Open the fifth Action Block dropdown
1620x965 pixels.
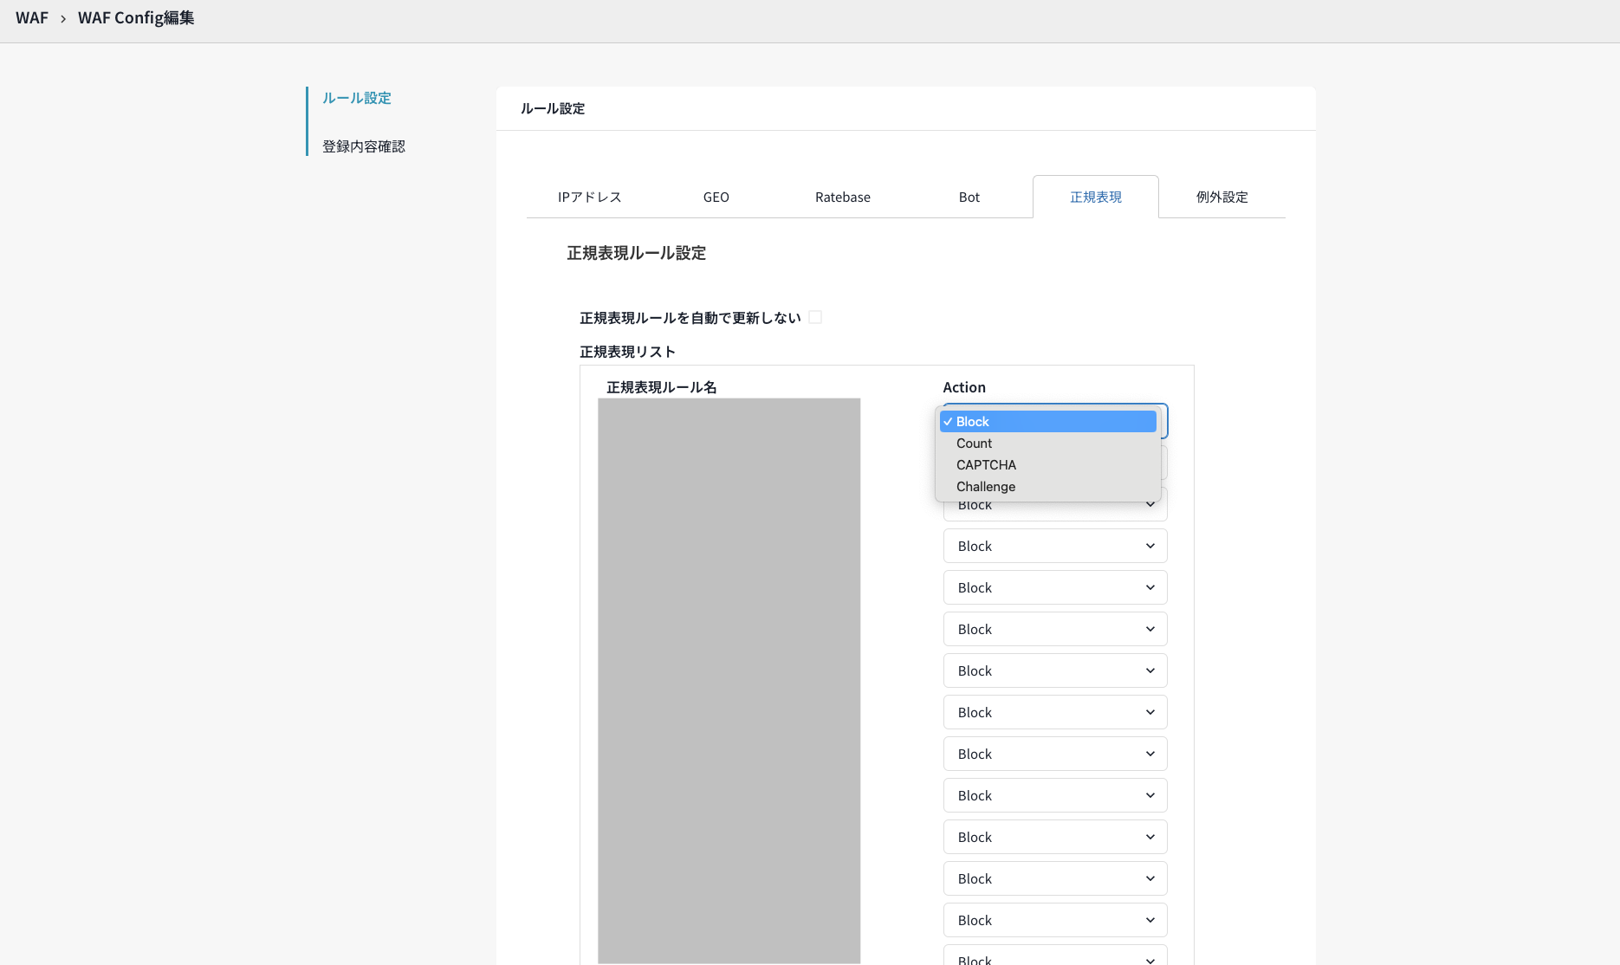[x=1054, y=588]
